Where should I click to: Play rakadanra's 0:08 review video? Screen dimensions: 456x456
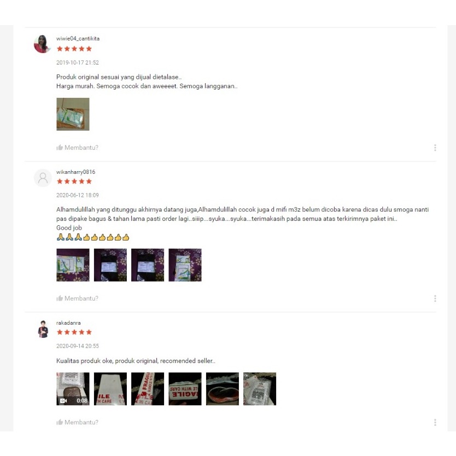coord(73,389)
